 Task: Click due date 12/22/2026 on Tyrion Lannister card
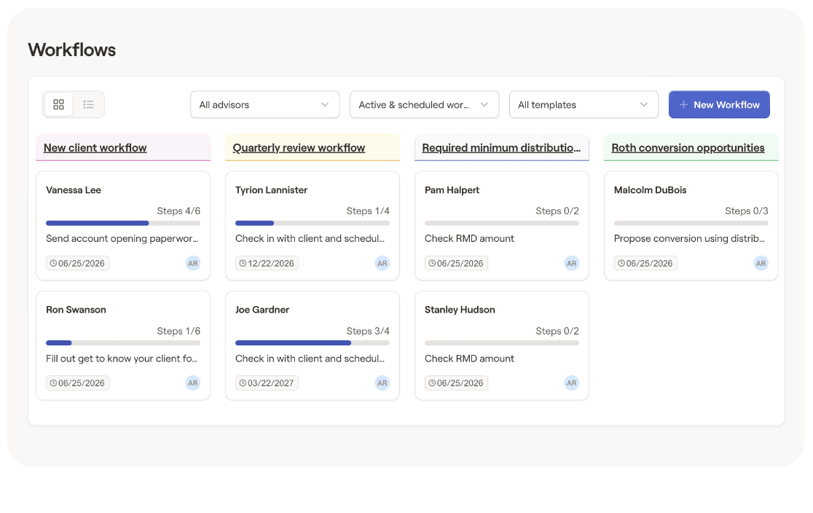[267, 264]
